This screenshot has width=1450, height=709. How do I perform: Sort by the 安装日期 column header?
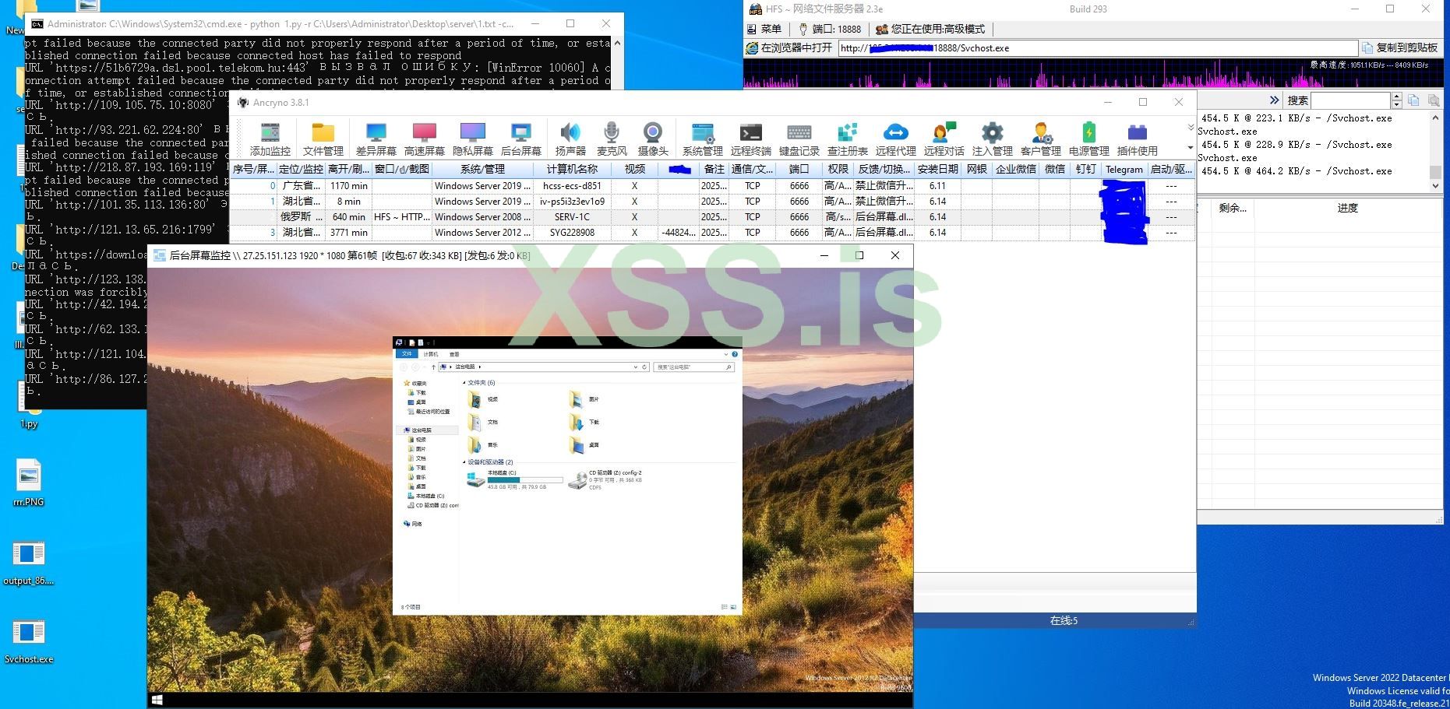(x=937, y=169)
